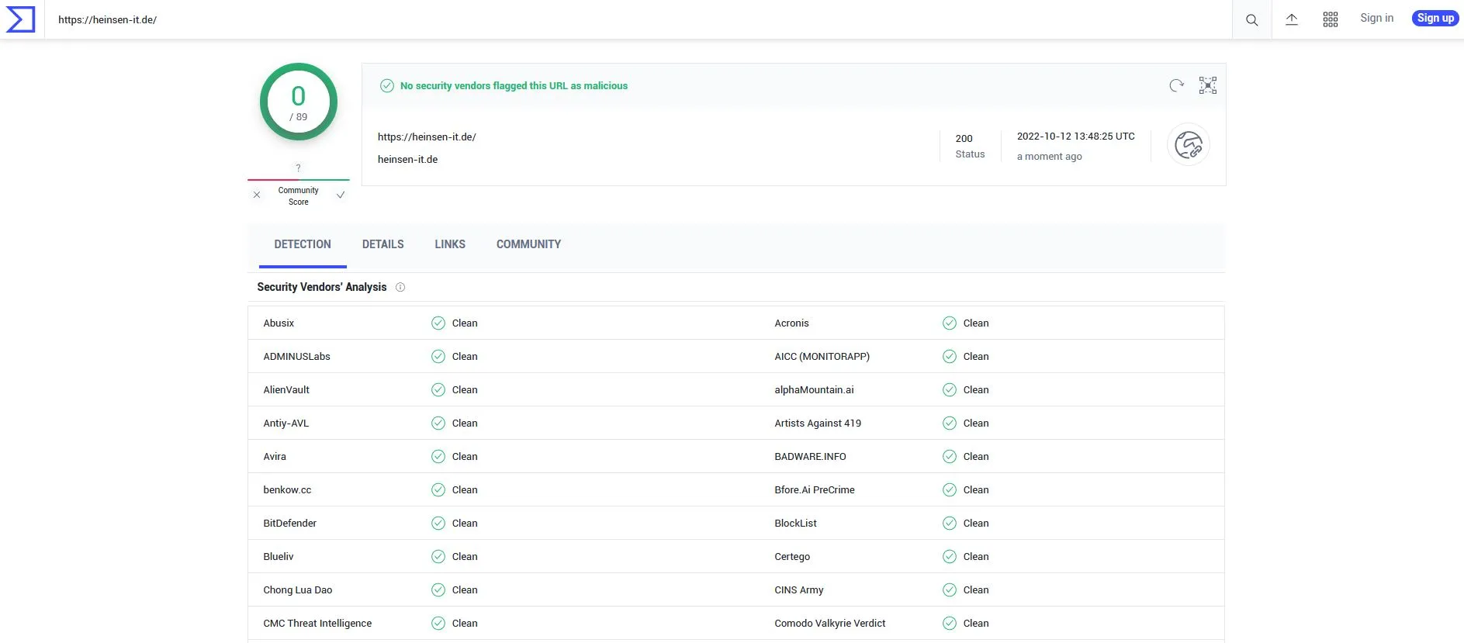Click the AICC (MONITORAPP) vendor name
This screenshot has height=643, width=1464.
[822, 357]
